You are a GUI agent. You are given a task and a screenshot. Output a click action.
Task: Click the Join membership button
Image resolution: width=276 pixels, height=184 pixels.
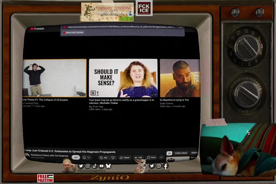(x=76, y=157)
